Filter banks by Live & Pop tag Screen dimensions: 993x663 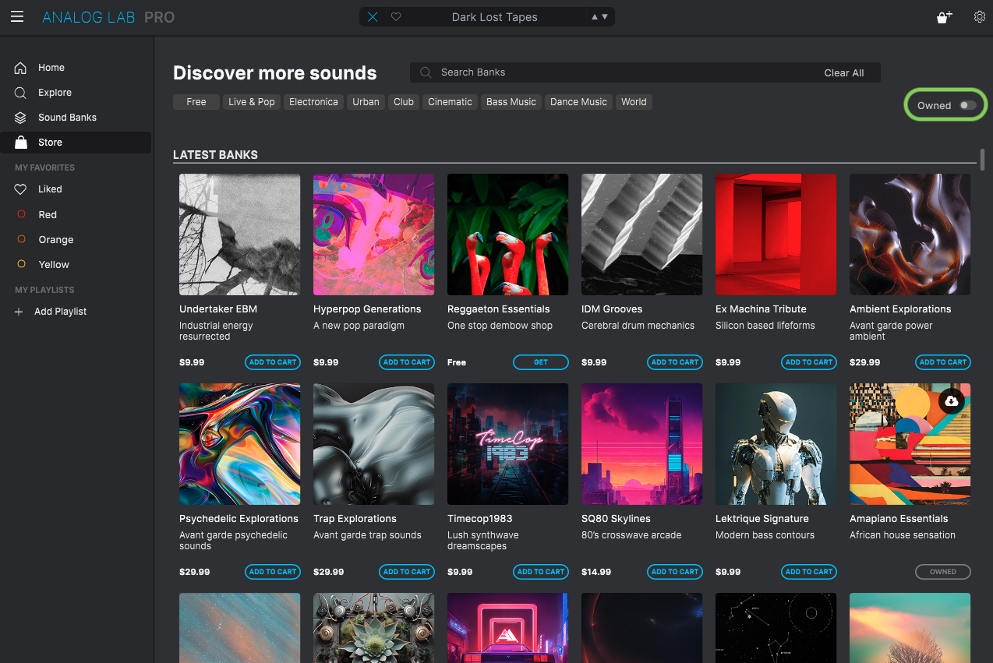[251, 102]
